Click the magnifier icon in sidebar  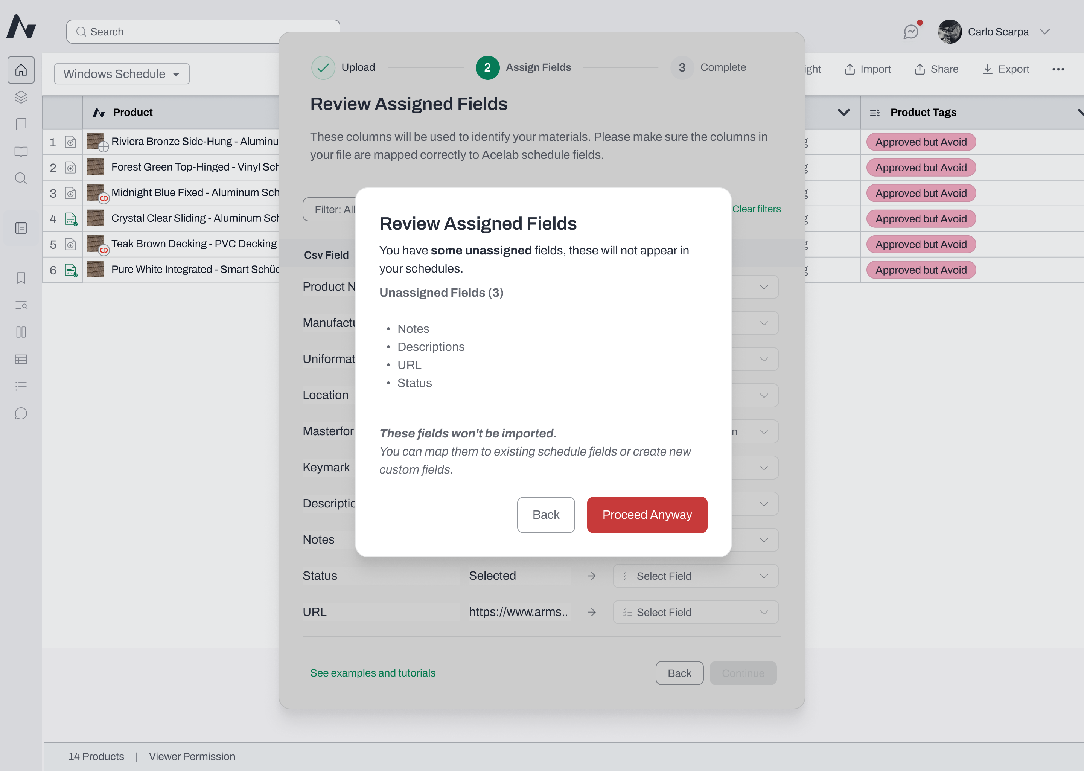(21, 178)
